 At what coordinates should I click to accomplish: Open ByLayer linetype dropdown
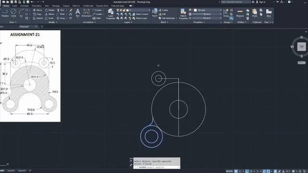(x=207, y=18)
